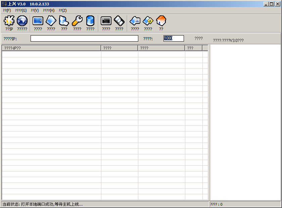
Task: Click the first list column header containing IP
Action: [x=51, y=48]
